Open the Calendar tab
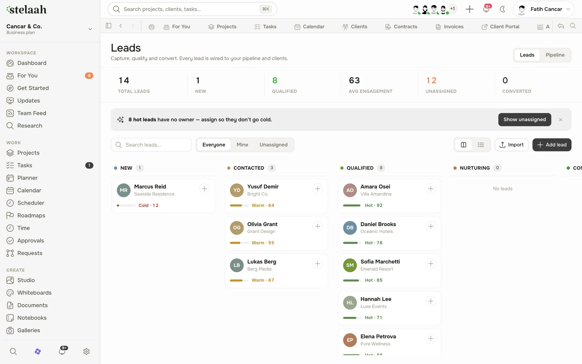582x364 pixels. click(x=309, y=26)
